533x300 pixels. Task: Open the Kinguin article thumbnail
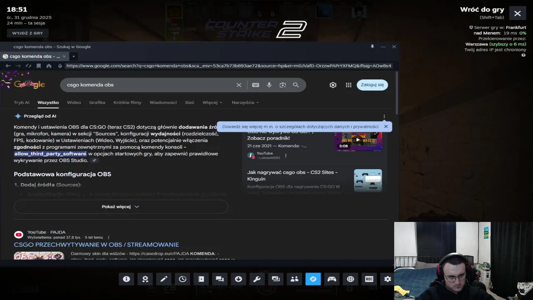368,180
